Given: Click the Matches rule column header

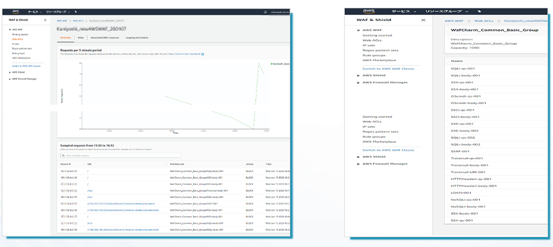Looking at the screenshot, I should (177, 164).
